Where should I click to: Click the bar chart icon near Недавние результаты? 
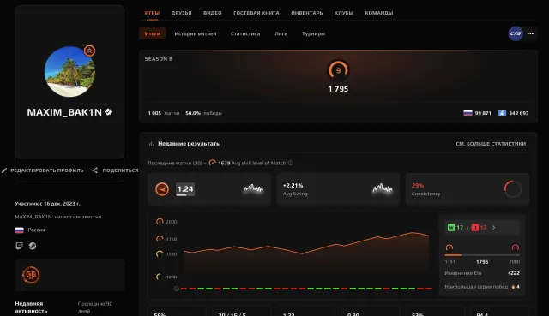pyautogui.click(x=151, y=144)
